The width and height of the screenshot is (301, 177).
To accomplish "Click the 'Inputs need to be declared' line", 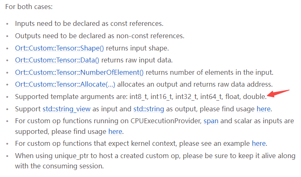I will tap(89, 23).
